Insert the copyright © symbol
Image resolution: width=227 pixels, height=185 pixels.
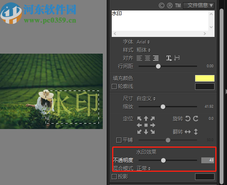point(162,6)
